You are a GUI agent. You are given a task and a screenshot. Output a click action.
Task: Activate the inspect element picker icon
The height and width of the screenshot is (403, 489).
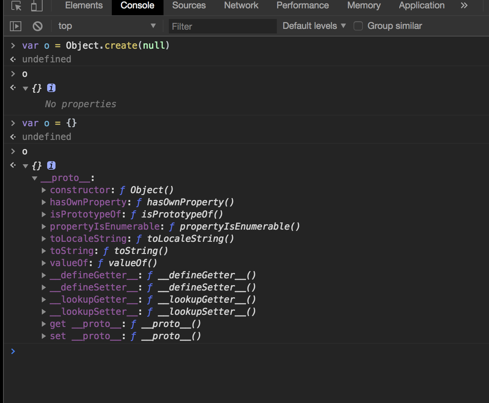[x=16, y=6]
